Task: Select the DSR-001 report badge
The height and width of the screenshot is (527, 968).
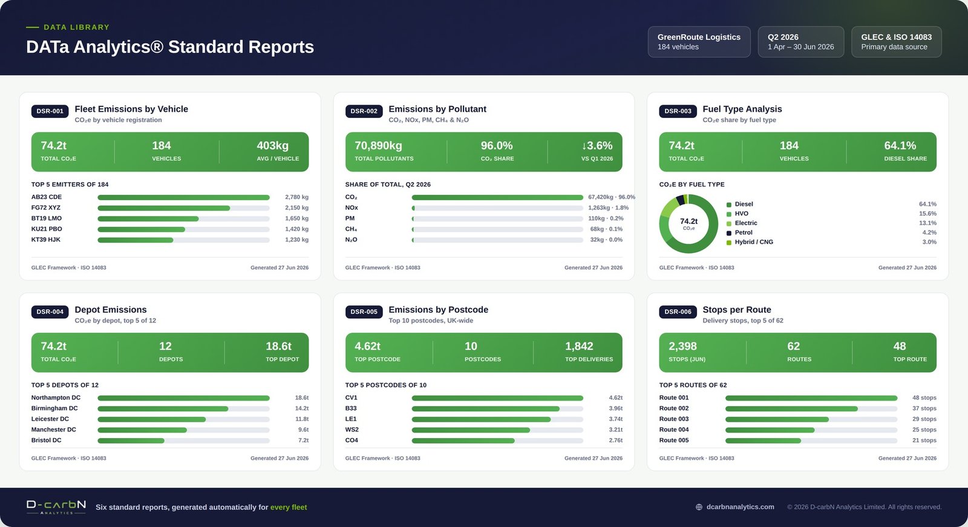Action: (x=50, y=111)
